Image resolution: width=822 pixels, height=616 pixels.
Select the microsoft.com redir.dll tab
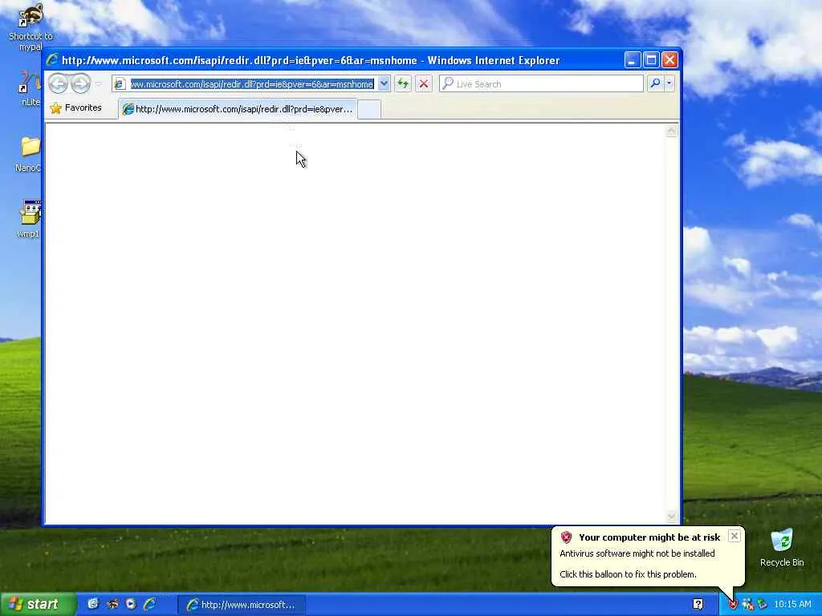click(x=238, y=109)
